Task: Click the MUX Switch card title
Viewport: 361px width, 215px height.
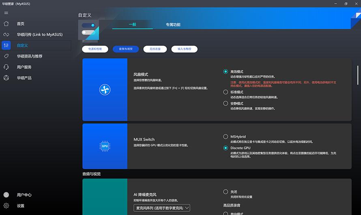Action: 144,139
